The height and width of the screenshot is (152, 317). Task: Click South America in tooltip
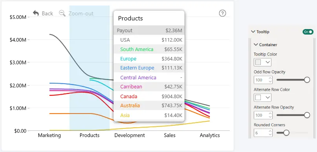[137, 49]
